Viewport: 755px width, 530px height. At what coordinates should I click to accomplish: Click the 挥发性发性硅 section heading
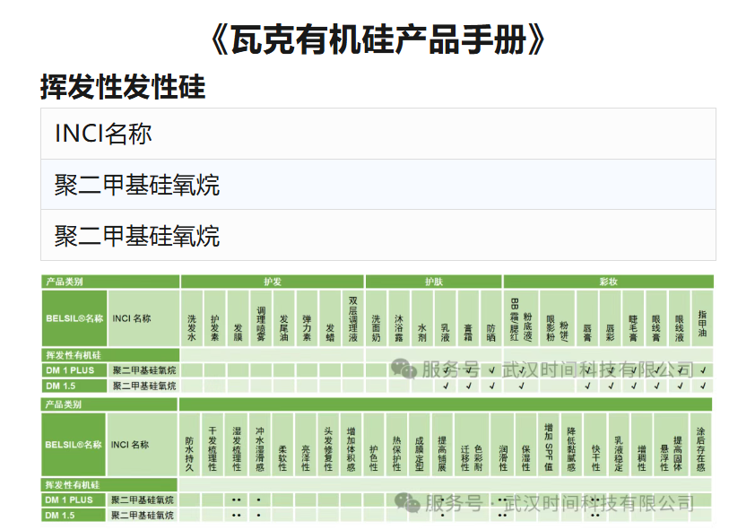pyautogui.click(x=123, y=87)
